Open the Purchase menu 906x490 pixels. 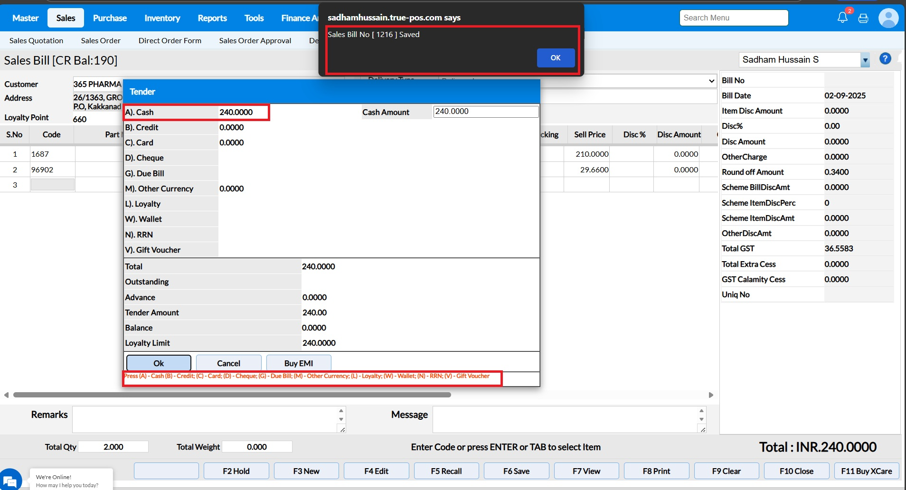click(110, 18)
